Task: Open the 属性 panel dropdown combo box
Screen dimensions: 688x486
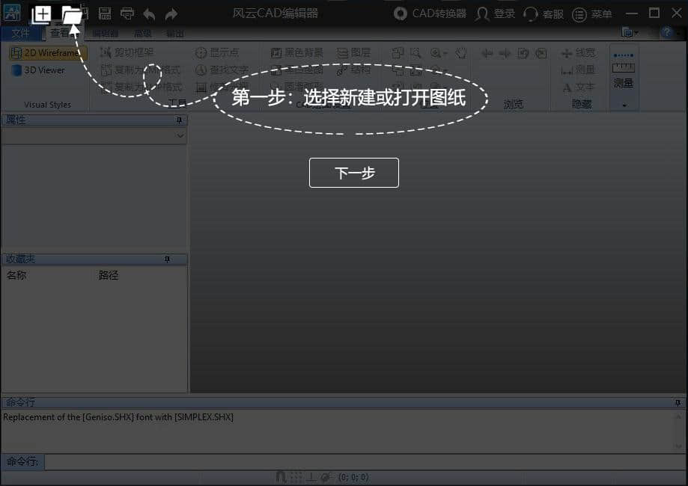Action: tap(94, 136)
